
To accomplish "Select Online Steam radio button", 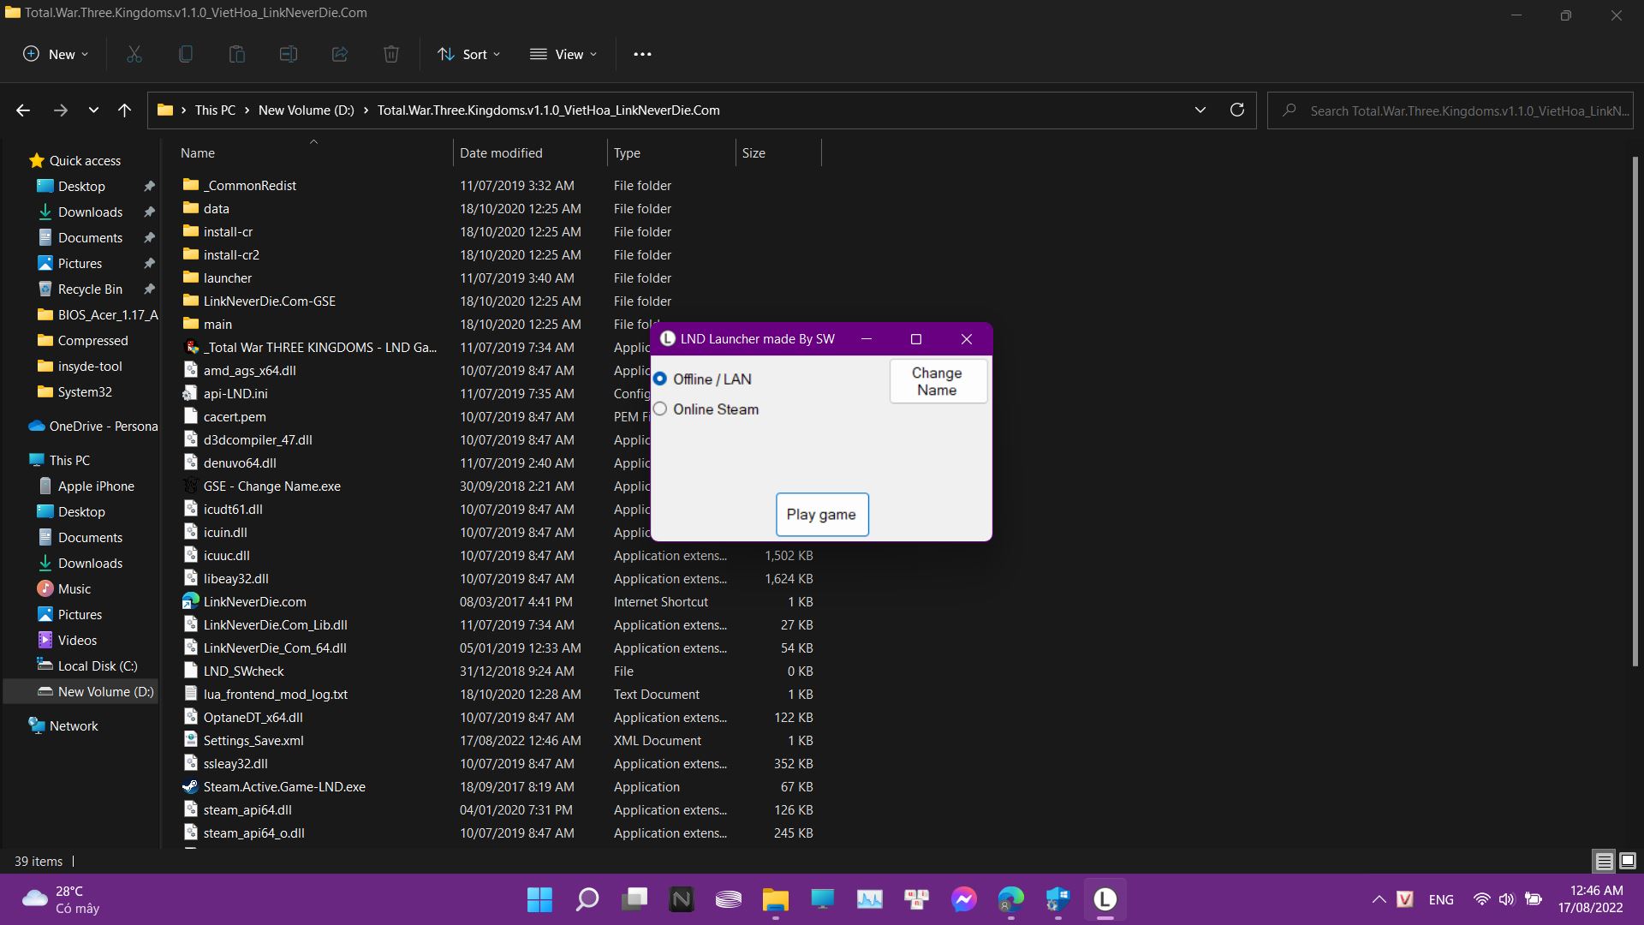I will pyautogui.click(x=660, y=408).
